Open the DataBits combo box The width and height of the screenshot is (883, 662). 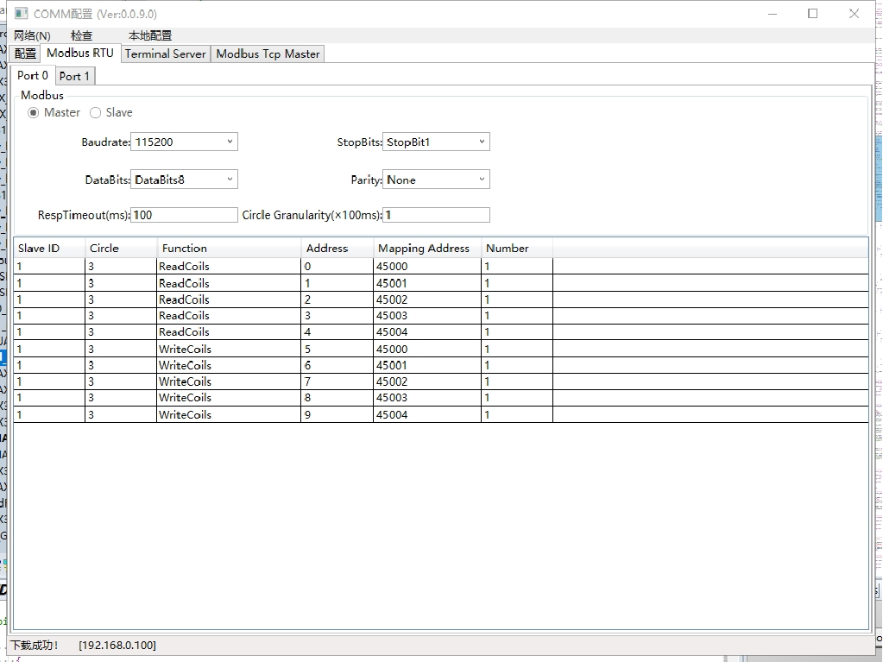click(184, 180)
